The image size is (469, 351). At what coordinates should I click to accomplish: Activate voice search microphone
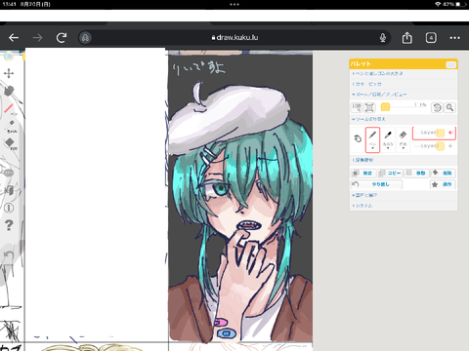point(383,38)
